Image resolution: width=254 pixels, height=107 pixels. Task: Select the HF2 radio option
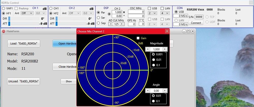51,13
